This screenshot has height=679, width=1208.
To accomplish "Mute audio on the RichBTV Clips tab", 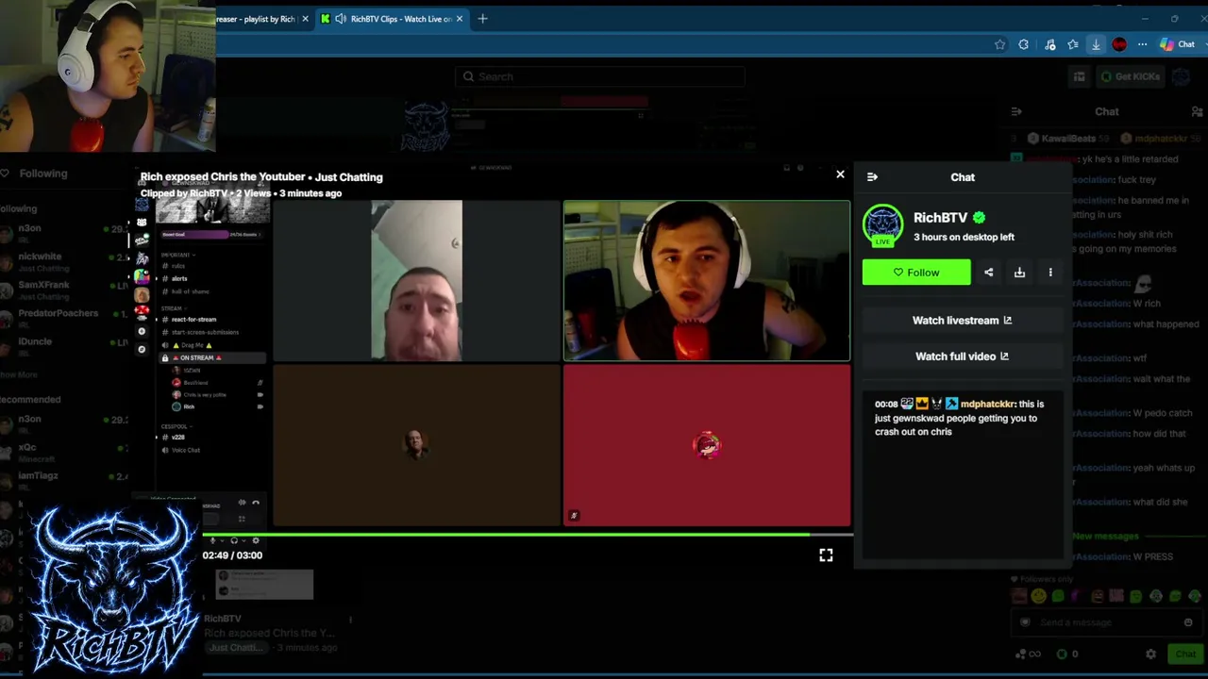I will point(341,19).
